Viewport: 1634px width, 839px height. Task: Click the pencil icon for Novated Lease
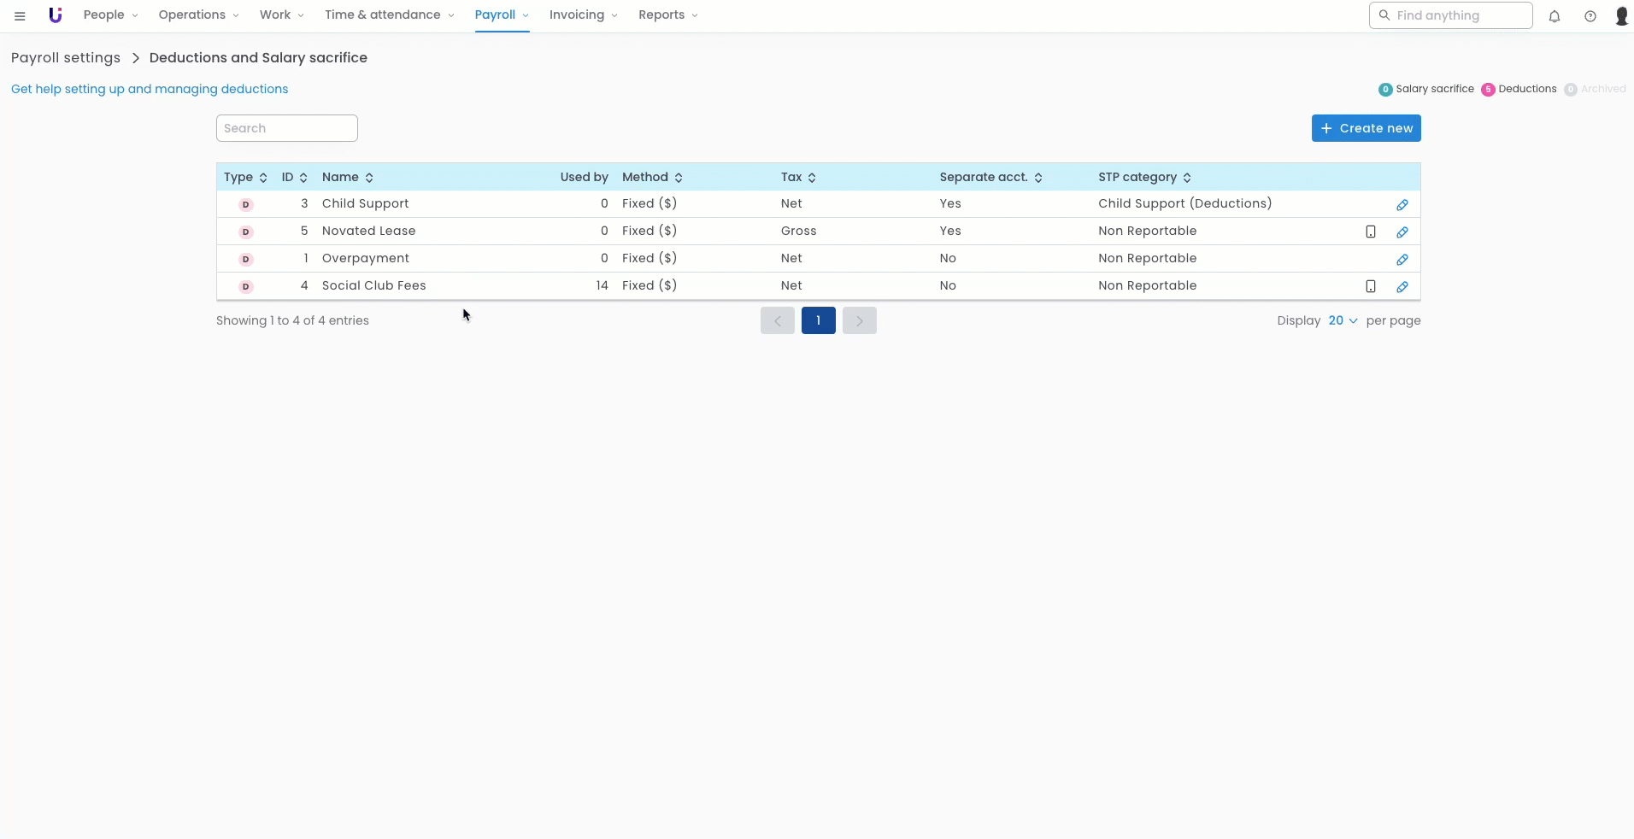(1402, 232)
